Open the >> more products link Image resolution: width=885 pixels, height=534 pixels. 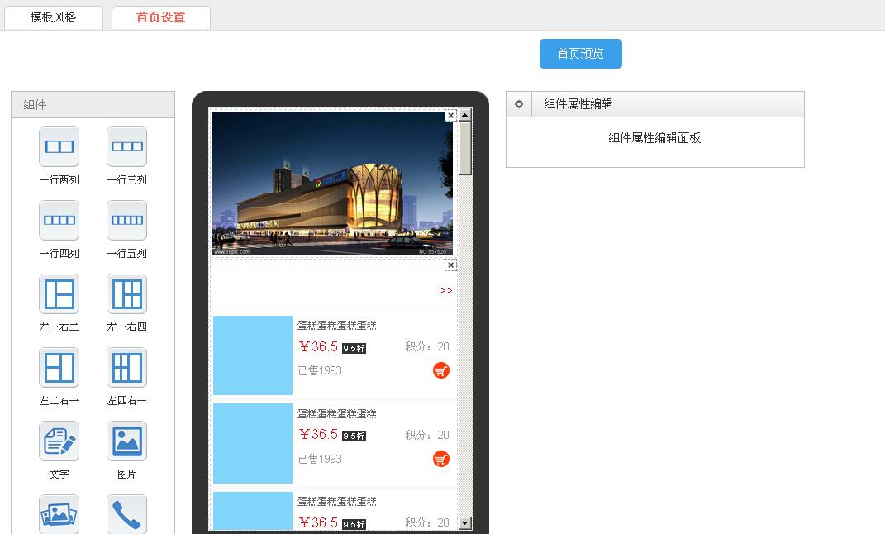pyautogui.click(x=445, y=291)
